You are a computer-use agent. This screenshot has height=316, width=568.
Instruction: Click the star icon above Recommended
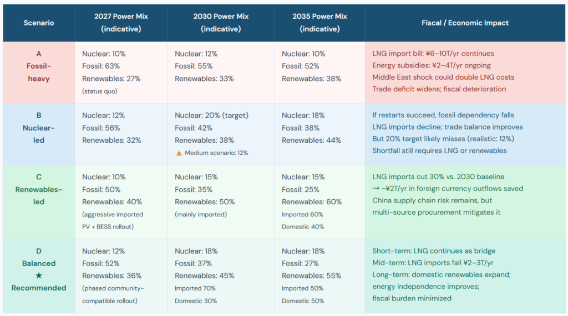(x=39, y=276)
